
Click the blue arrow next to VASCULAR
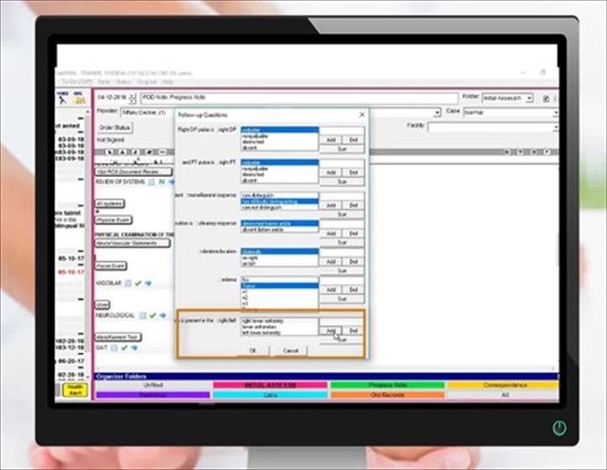[x=148, y=284]
